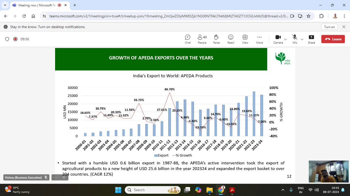This screenshot has height=196, width=350.
Task: Share your screen with the Share button
Action: [311, 39]
